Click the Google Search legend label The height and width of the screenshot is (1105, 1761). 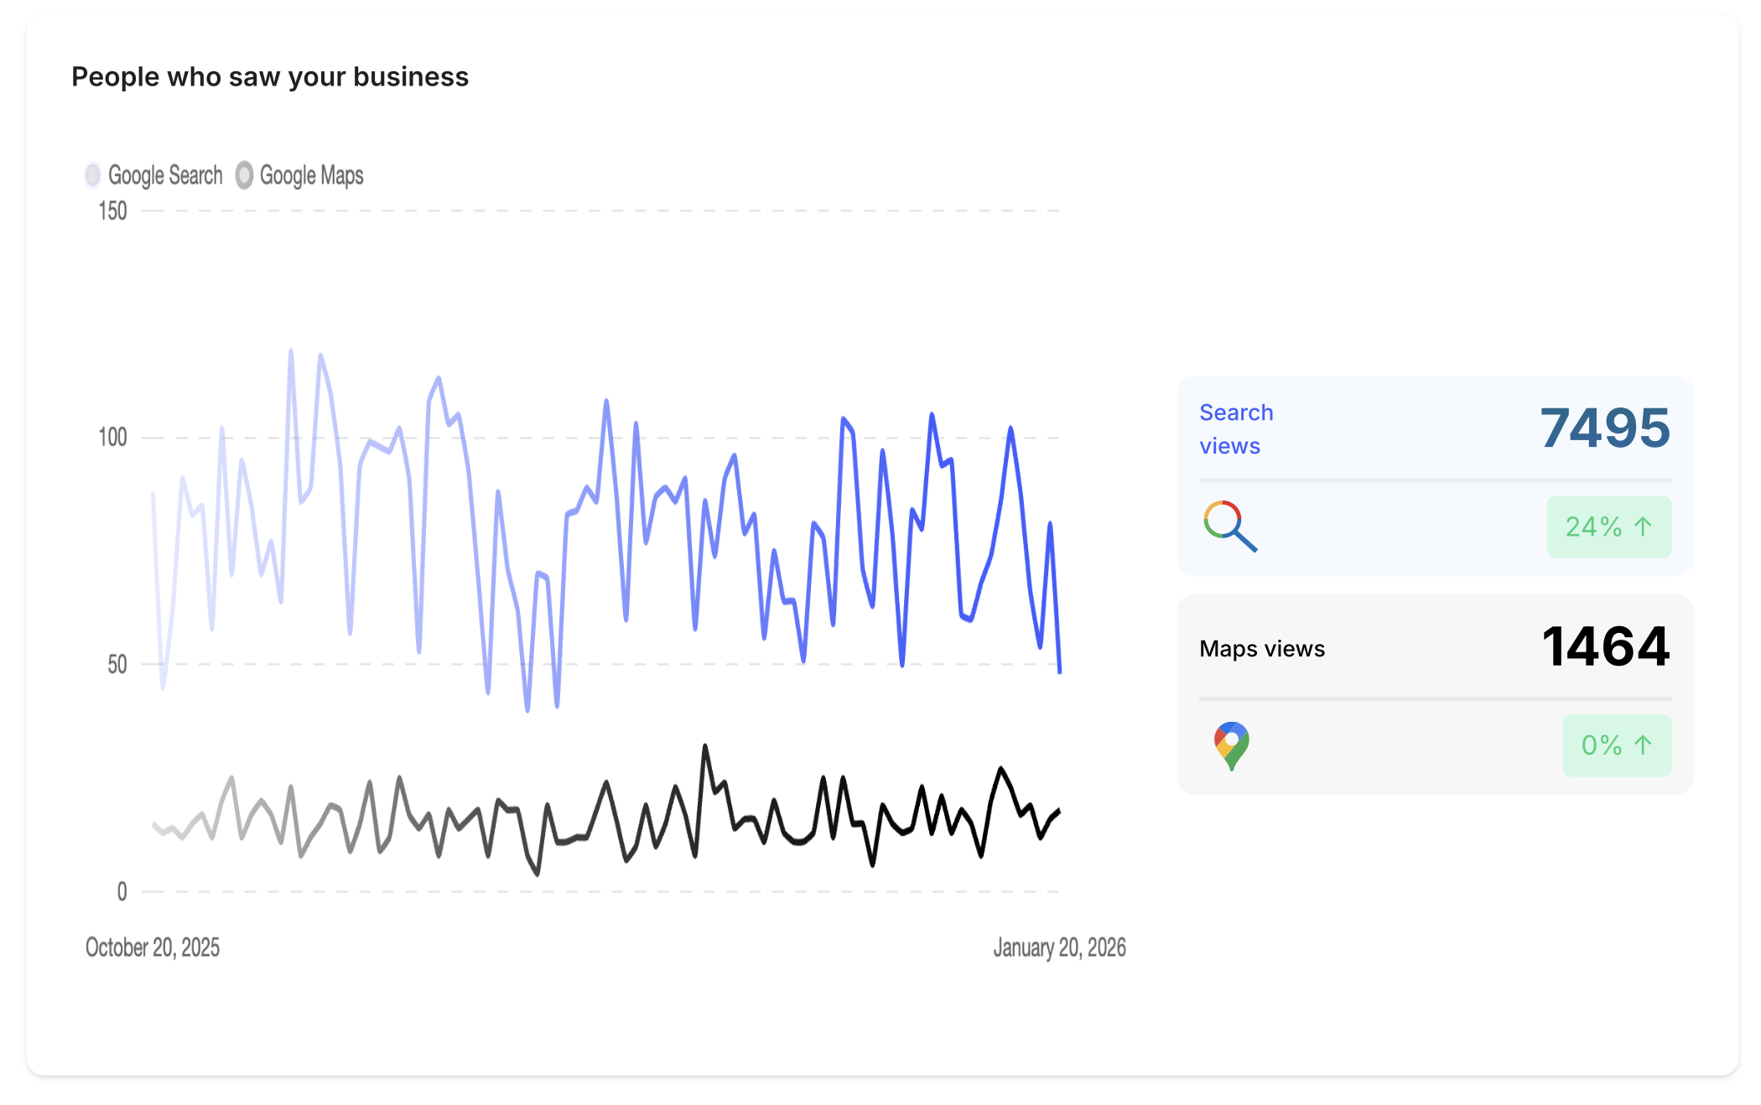click(165, 174)
